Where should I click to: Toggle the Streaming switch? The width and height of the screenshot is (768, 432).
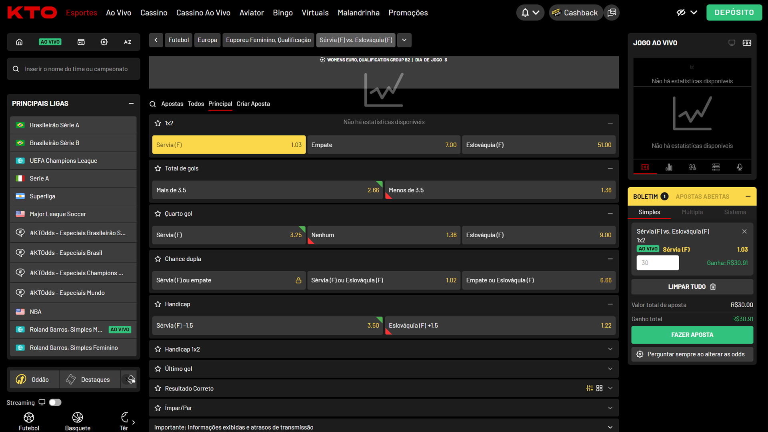coord(55,402)
